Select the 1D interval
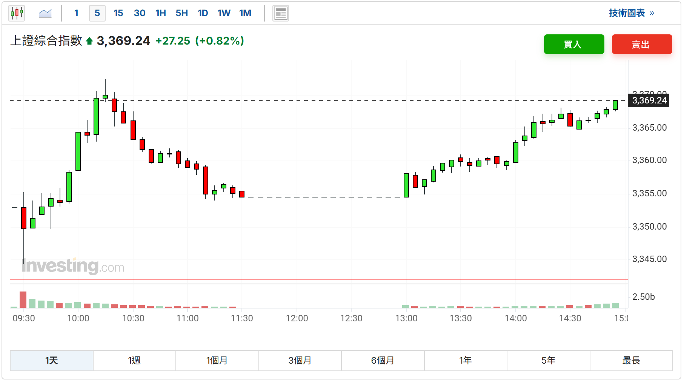This screenshot has height=381, width=684. pyautogui.click(x=203, y=13)
